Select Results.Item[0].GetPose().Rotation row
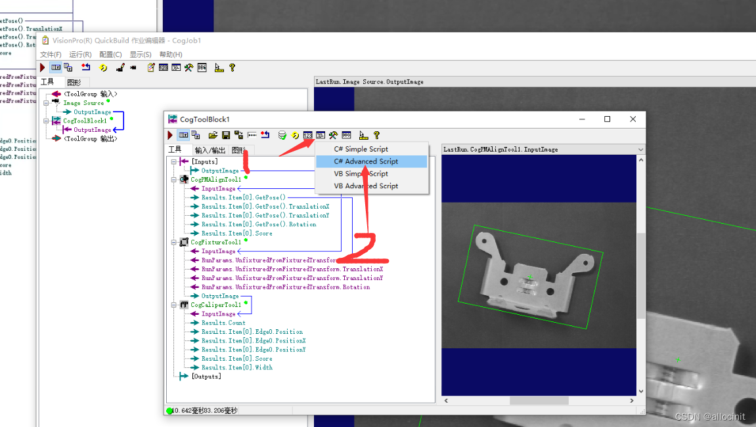The width and height of the screenshot is (756, 427). tap(259, 224)
